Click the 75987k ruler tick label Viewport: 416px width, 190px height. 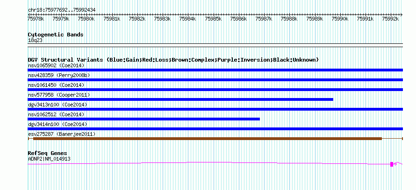coord(264,19)
